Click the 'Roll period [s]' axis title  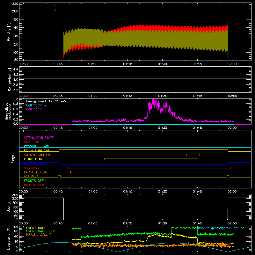pyautogui.click(x=10, y=79)
